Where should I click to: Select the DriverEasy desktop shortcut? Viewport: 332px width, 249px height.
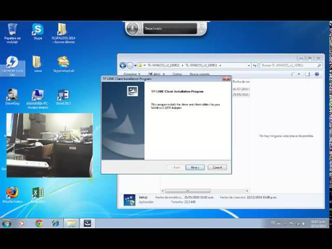pos(12,97)
